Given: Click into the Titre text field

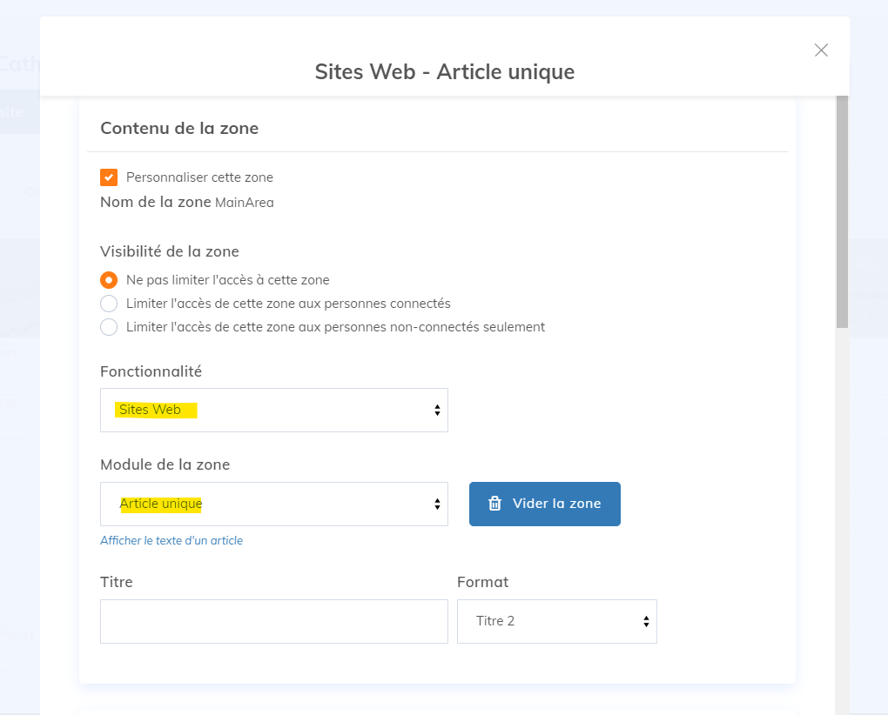Looking at the screenshot, I should [x=273, y=621].
